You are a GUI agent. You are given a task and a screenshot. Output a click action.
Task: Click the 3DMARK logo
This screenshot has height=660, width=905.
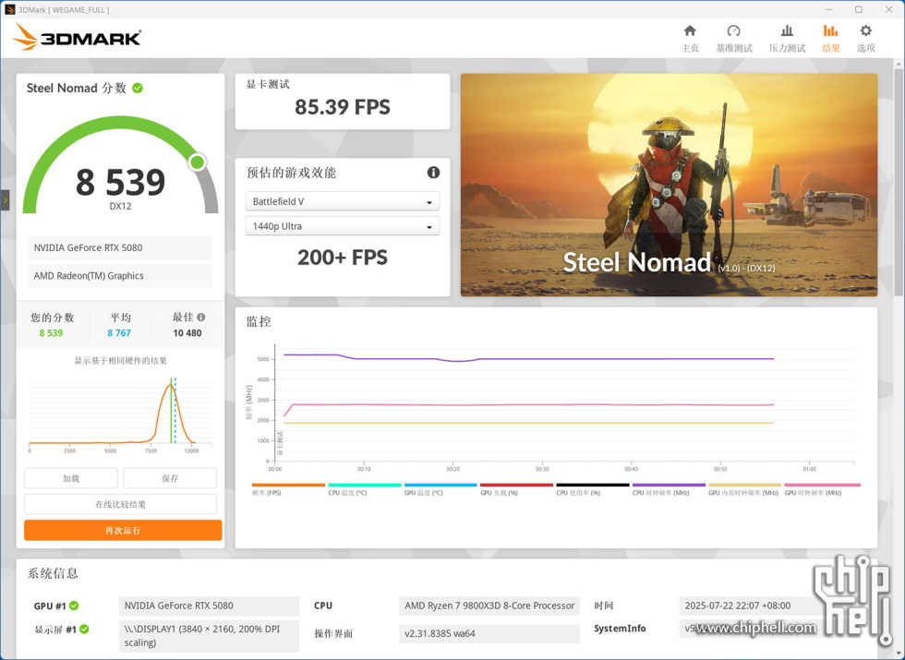[x=78, y=37]
